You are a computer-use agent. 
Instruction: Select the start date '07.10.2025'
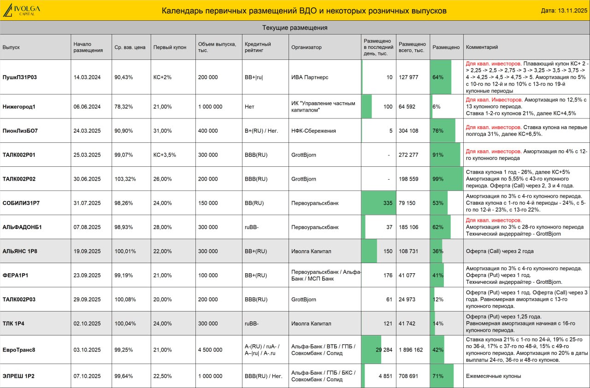point(87,376)
